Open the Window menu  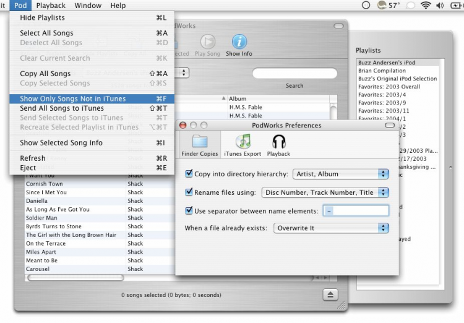click(x=88, y=6)
